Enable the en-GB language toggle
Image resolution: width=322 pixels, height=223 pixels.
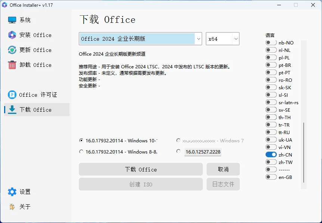point(271,177)
